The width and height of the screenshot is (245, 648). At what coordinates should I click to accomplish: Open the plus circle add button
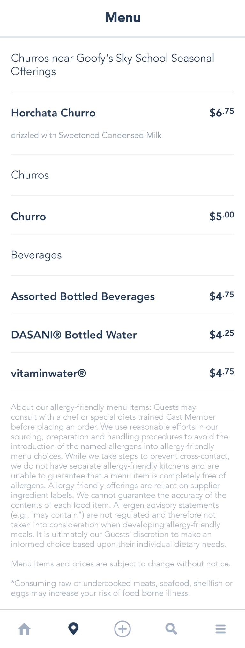click(122, 629)
